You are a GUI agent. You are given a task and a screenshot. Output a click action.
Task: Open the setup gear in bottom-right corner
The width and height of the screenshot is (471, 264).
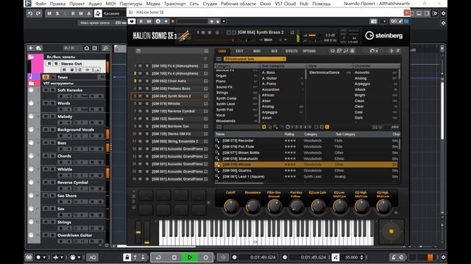443,257
